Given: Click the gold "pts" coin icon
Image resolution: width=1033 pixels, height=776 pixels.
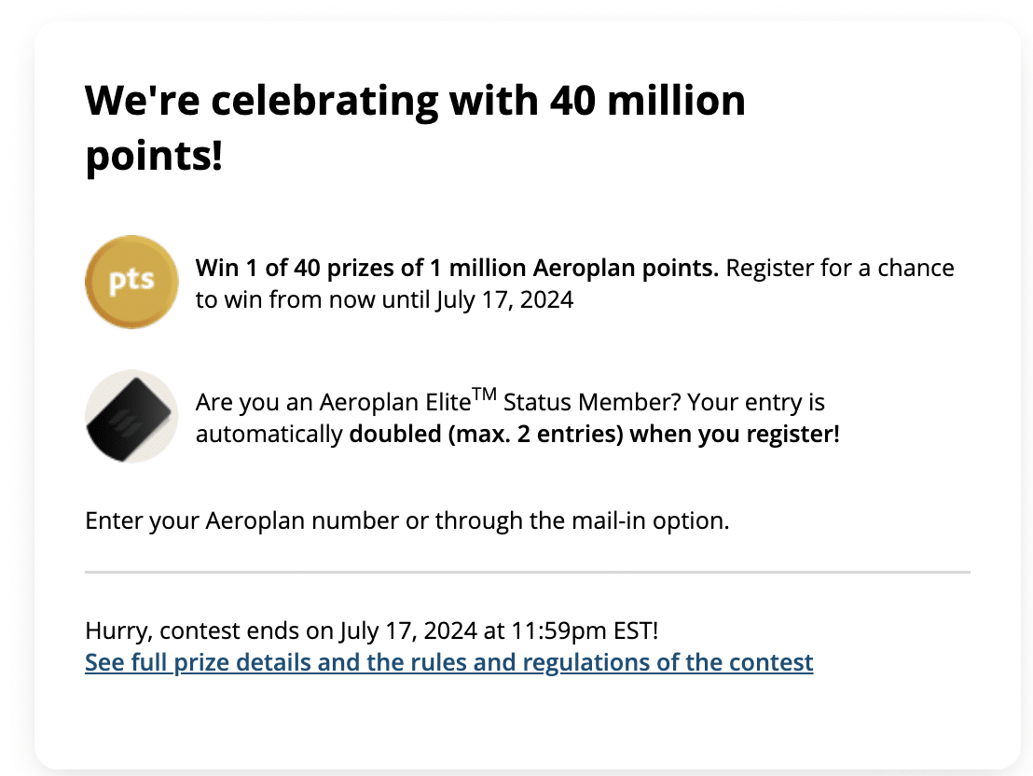Looking at the screenshot, I should (131, 282).
